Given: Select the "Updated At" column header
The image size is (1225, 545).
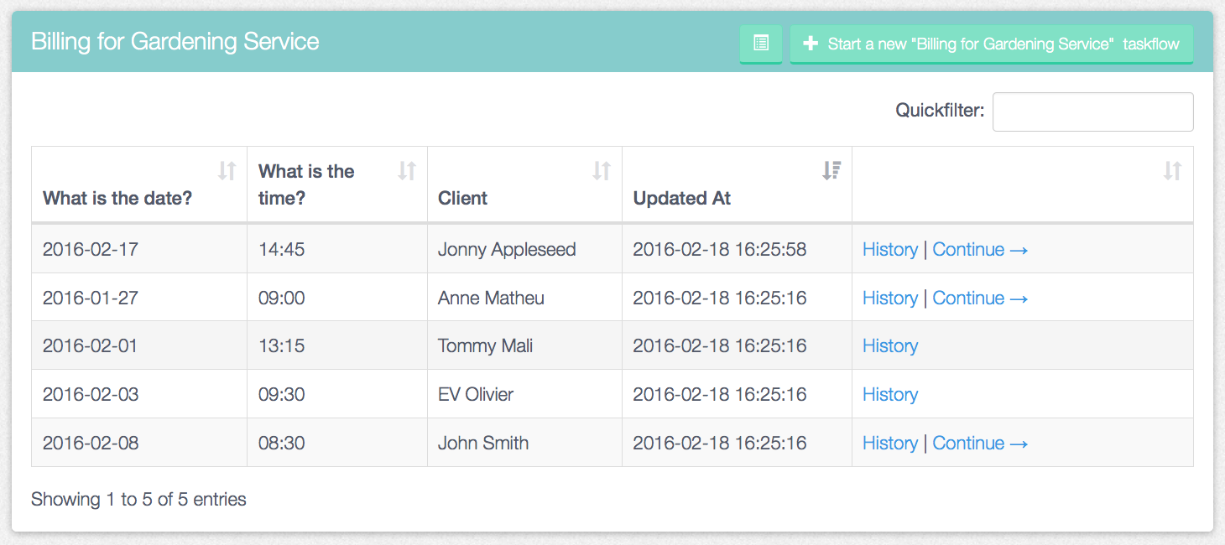Looking at the screenshot, I should (681, 199).
